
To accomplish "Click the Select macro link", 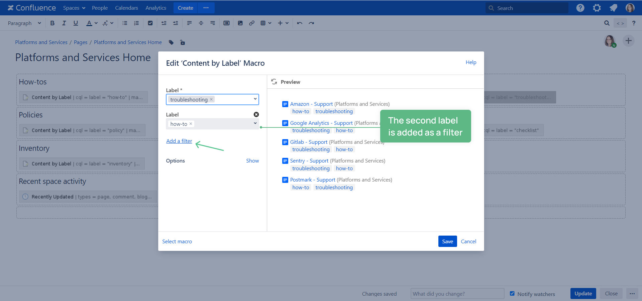I will (177, 242).
